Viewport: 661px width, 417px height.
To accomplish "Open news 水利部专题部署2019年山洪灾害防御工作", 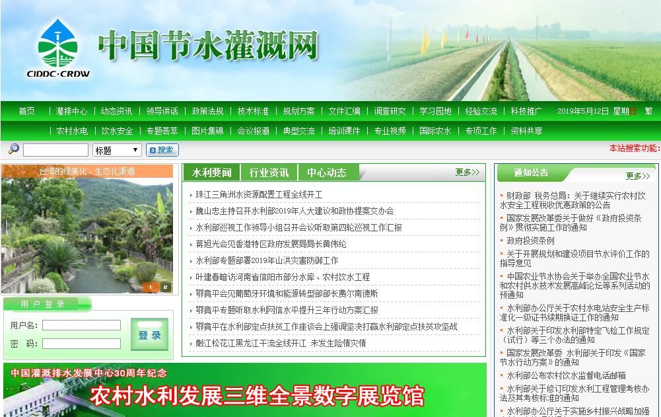I will click(x=267, y=260).
